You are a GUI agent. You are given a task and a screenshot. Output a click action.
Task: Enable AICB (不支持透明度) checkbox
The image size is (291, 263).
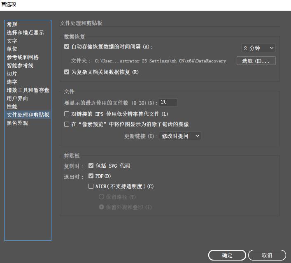point(91,186)
